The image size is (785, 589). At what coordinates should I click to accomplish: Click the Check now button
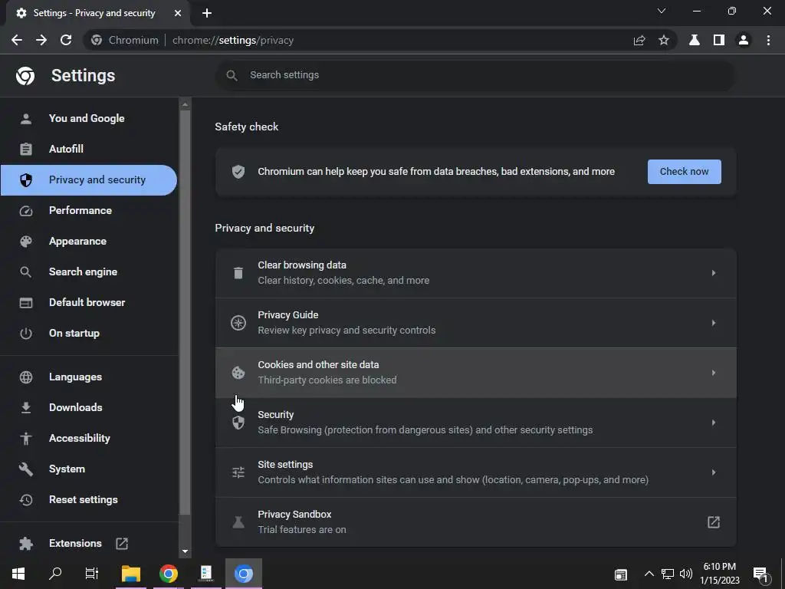point(685,172)
